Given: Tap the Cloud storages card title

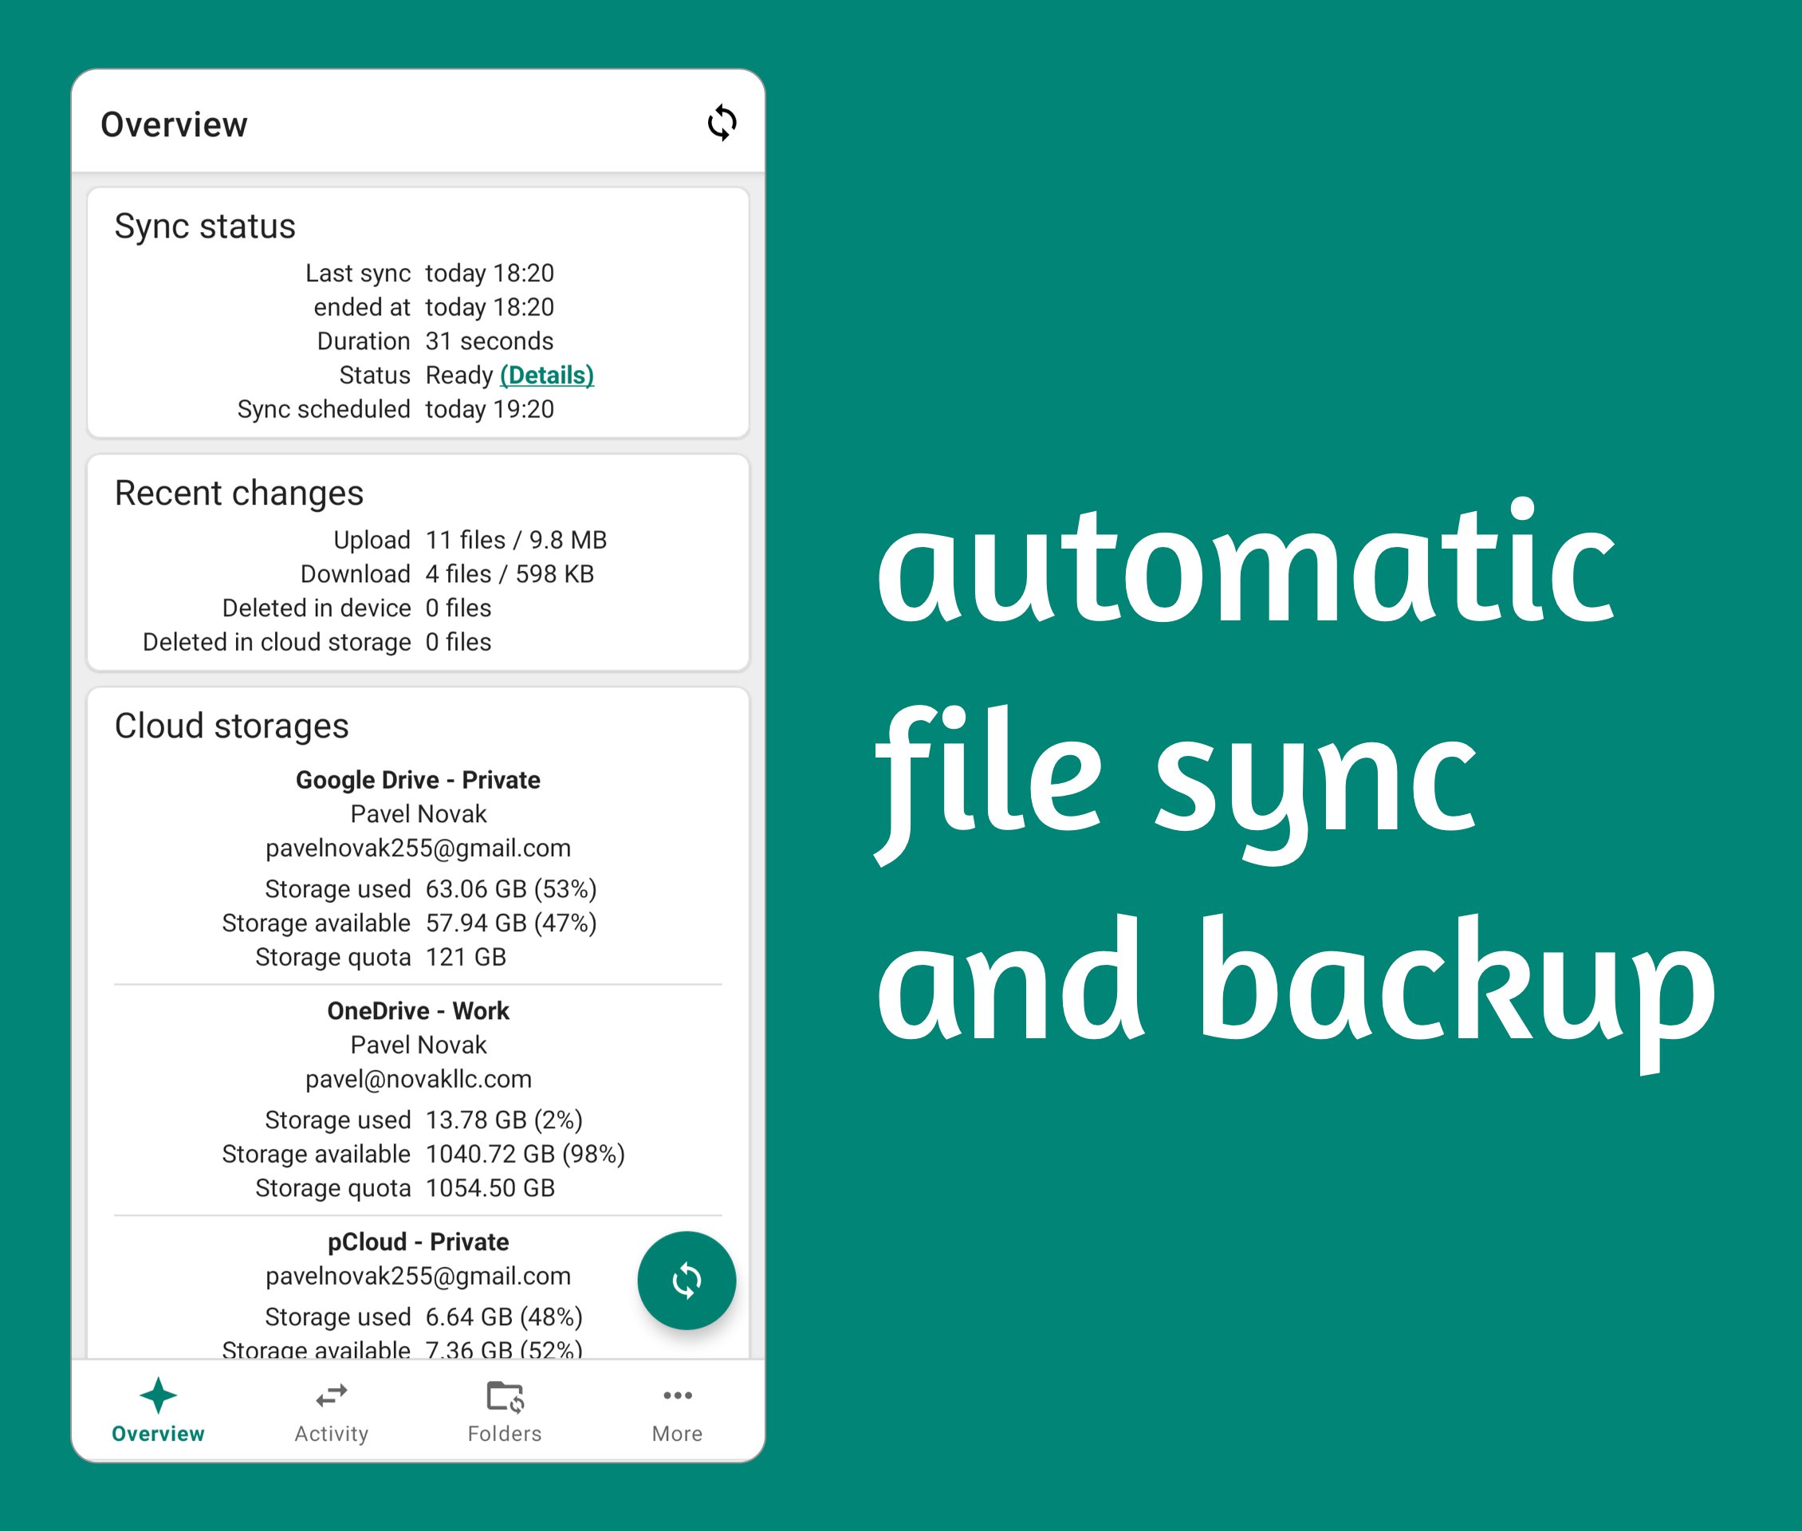Looking at the screenshot, I should pyautogui.click(x=231, y=726).
